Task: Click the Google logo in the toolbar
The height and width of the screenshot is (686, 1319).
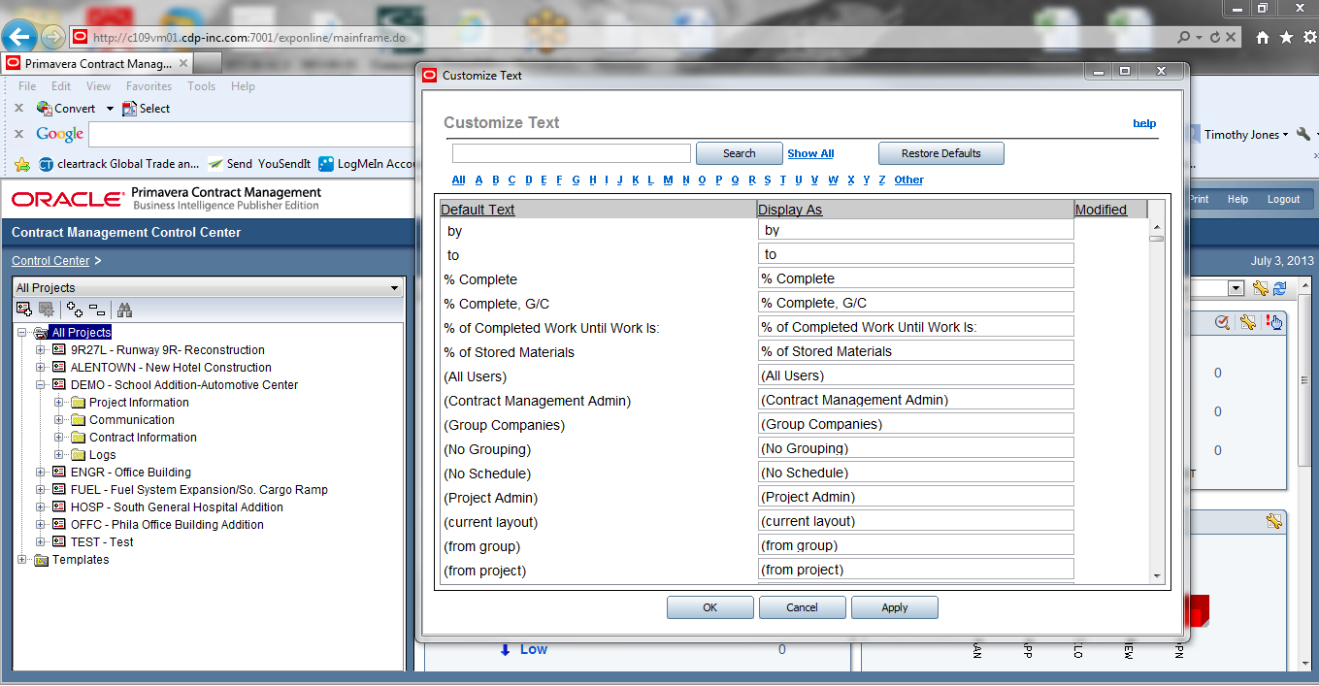Action: (x=60, y=134)
